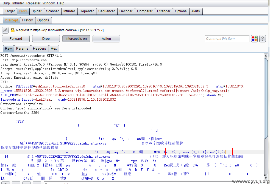Open the Proxy History sub-tab
The width and height of the screenshot is (270, 184).
(27, 20)
